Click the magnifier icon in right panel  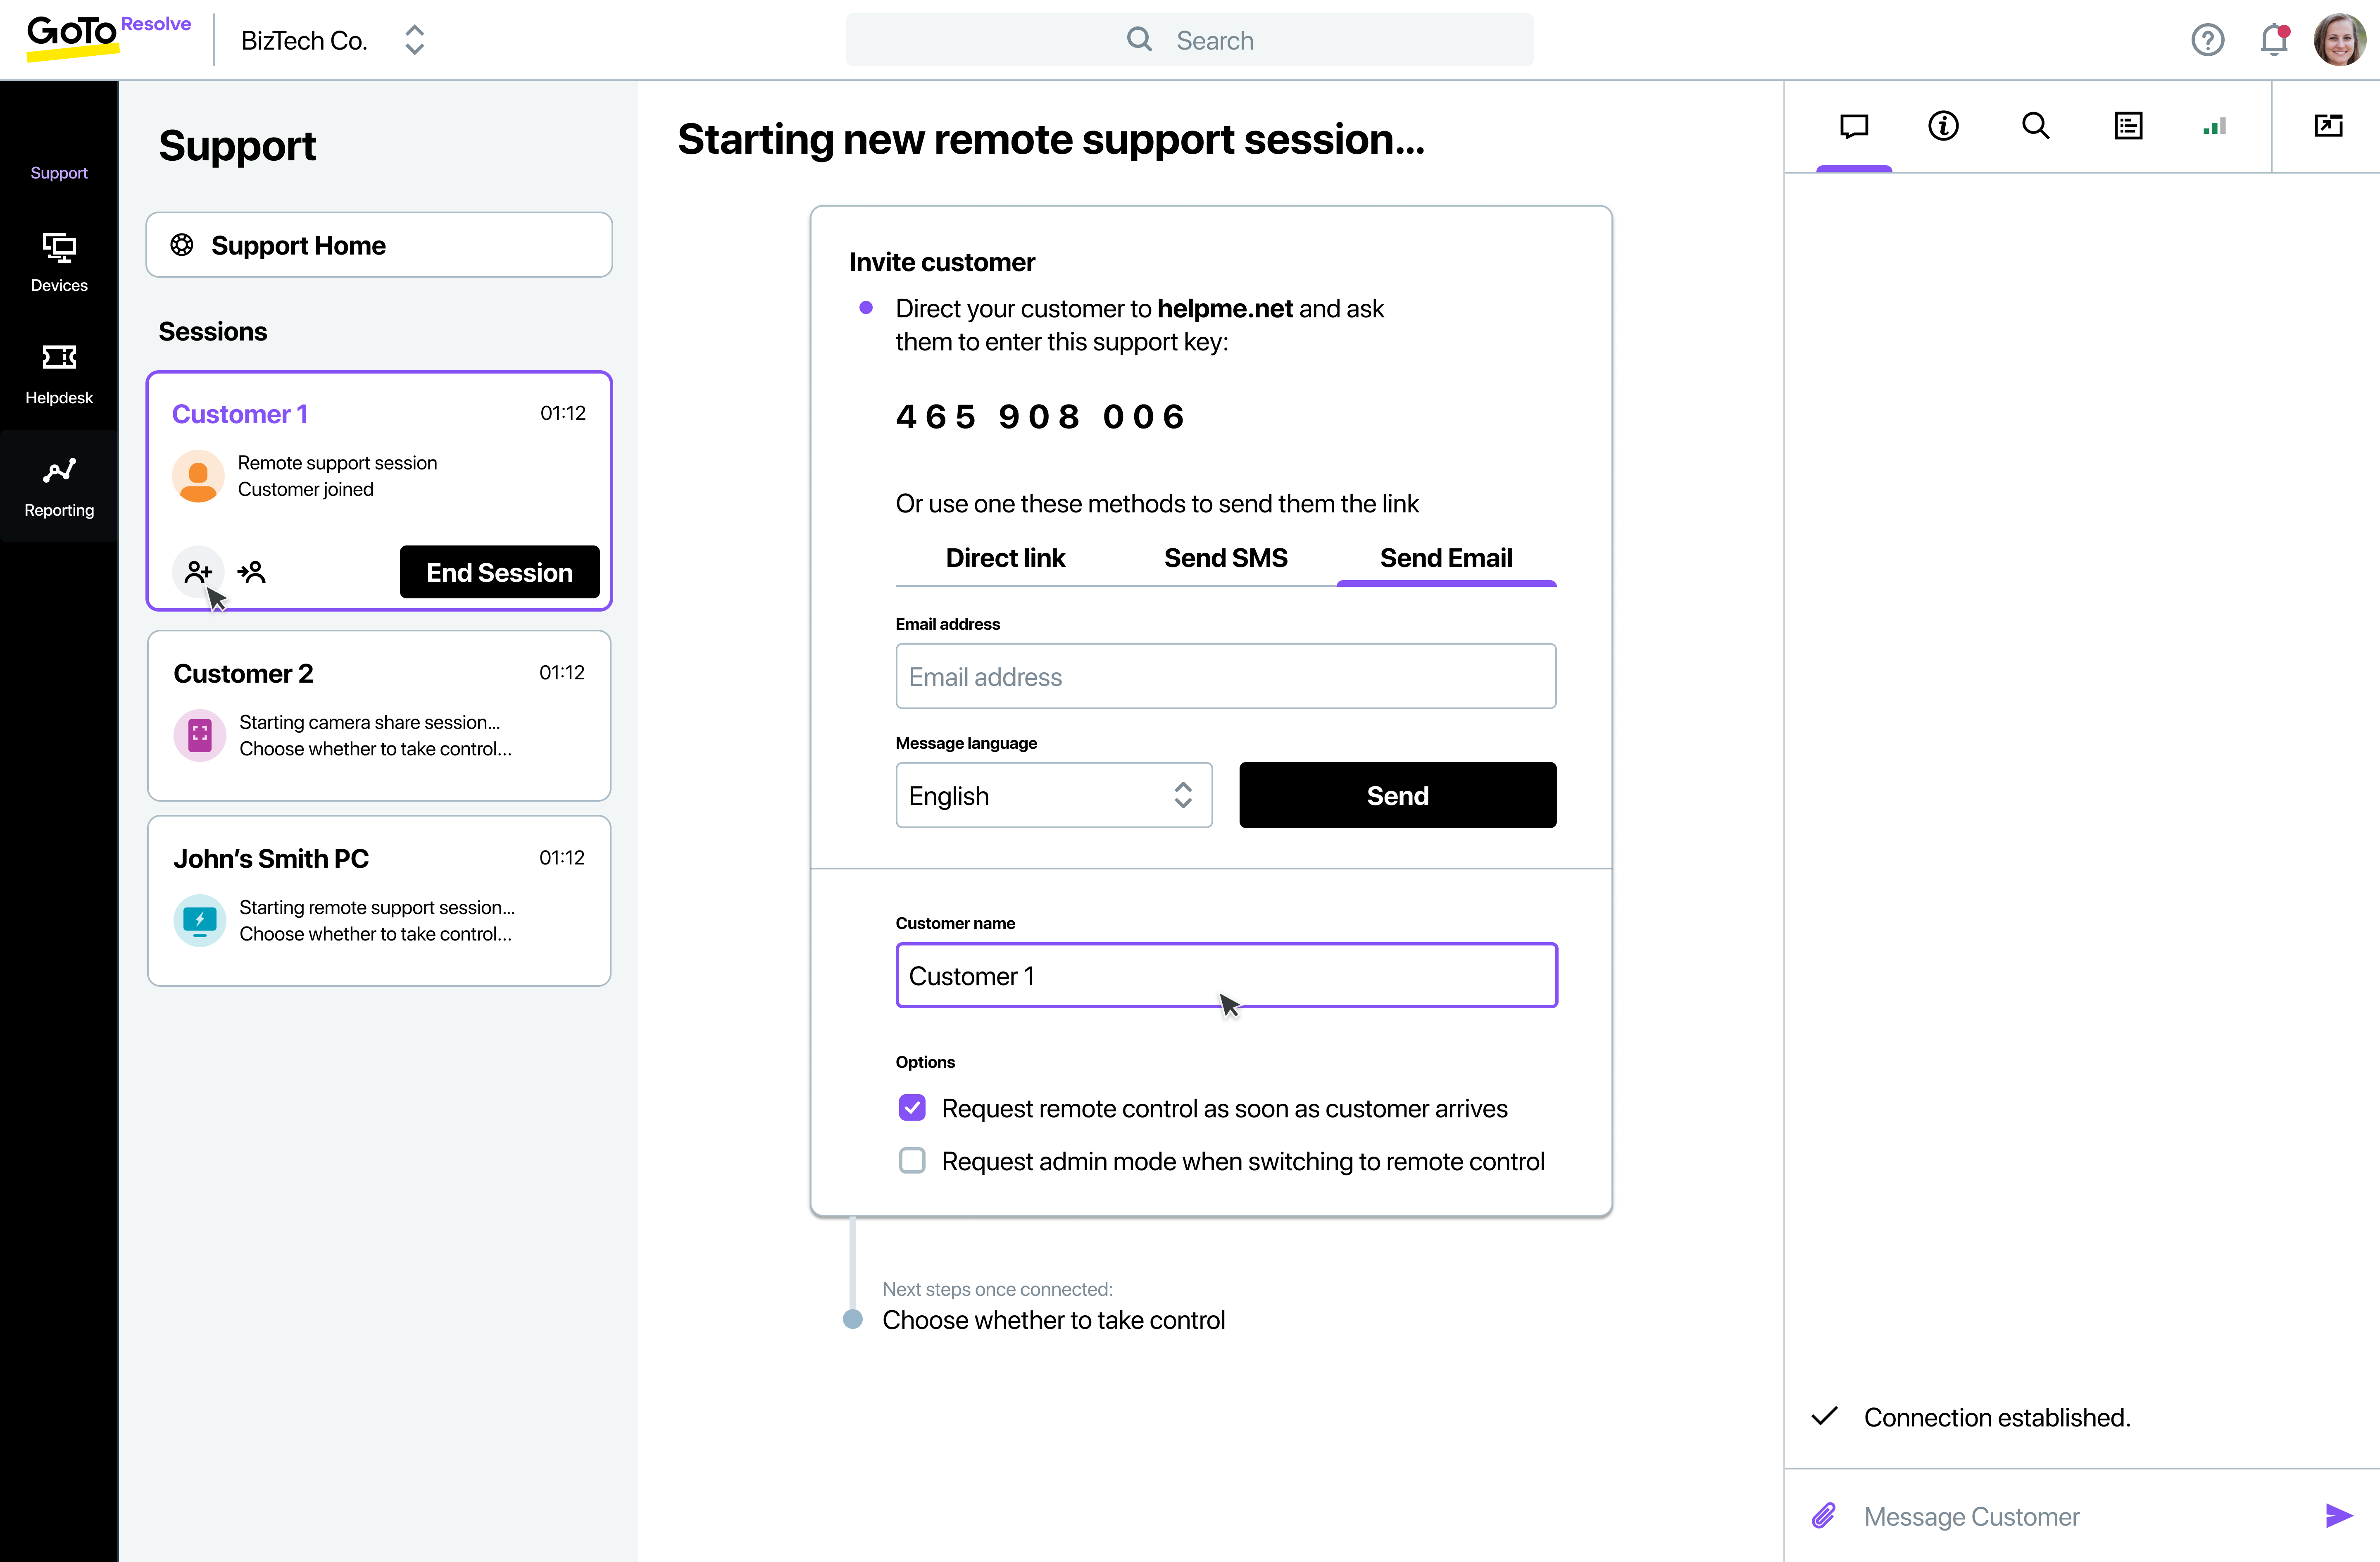[2035, 126]
